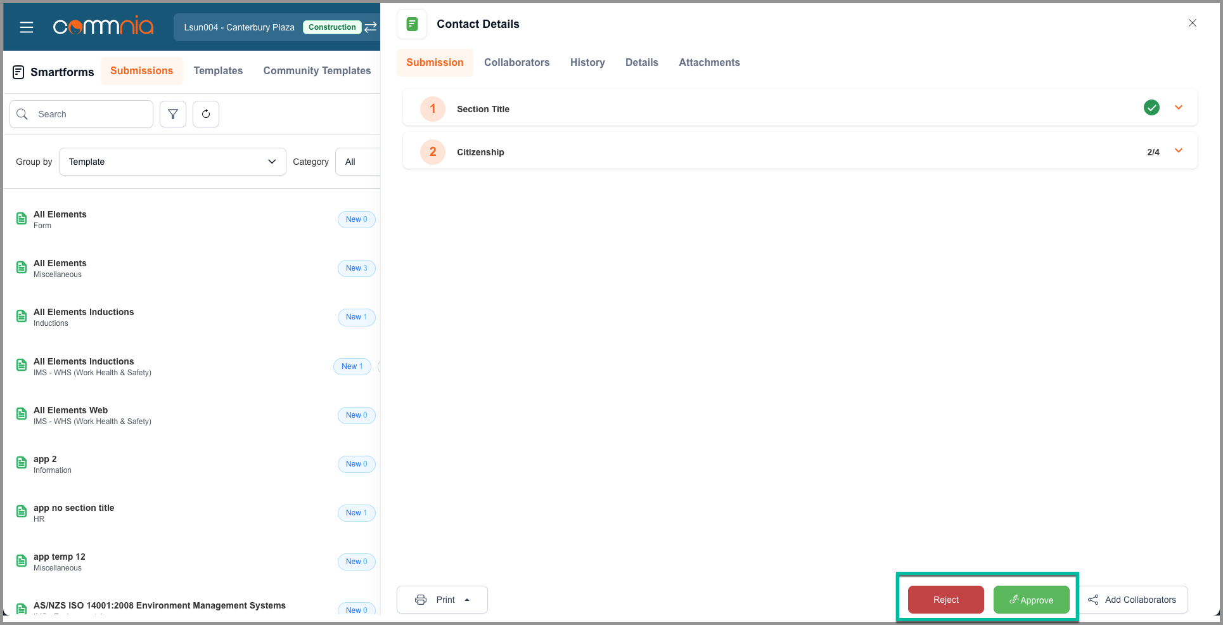
Task: Click the search magnifier icon
Action: (x=22, y=114)
